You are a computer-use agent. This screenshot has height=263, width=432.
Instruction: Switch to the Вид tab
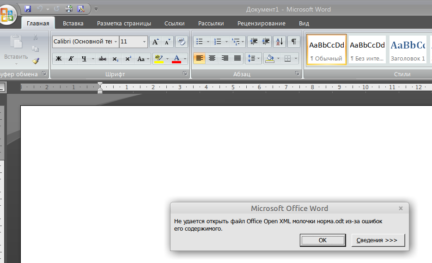(304, 24)
